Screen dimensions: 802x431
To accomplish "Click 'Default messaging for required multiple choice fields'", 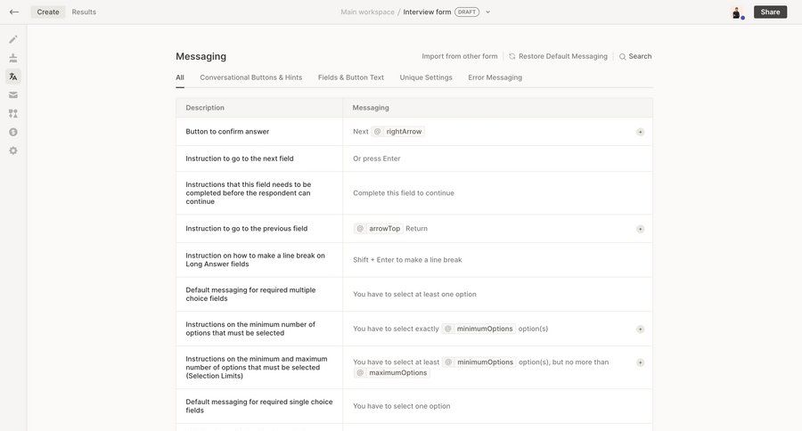I will point(250,294).
